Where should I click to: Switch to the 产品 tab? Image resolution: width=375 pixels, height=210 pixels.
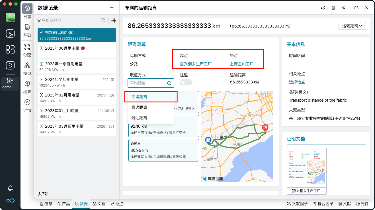click(63, 204)
